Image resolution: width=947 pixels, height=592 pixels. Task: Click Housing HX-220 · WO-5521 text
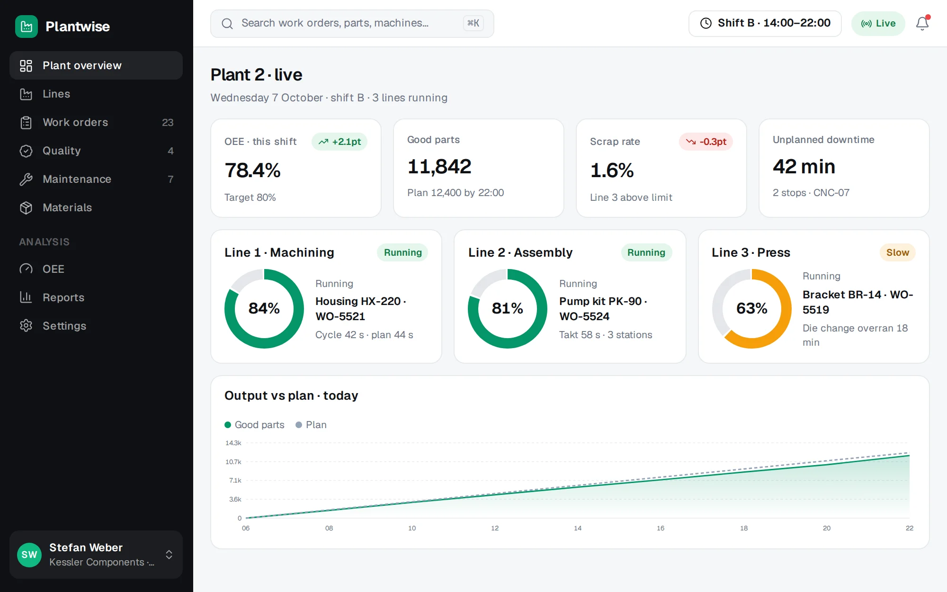(361, 309)
